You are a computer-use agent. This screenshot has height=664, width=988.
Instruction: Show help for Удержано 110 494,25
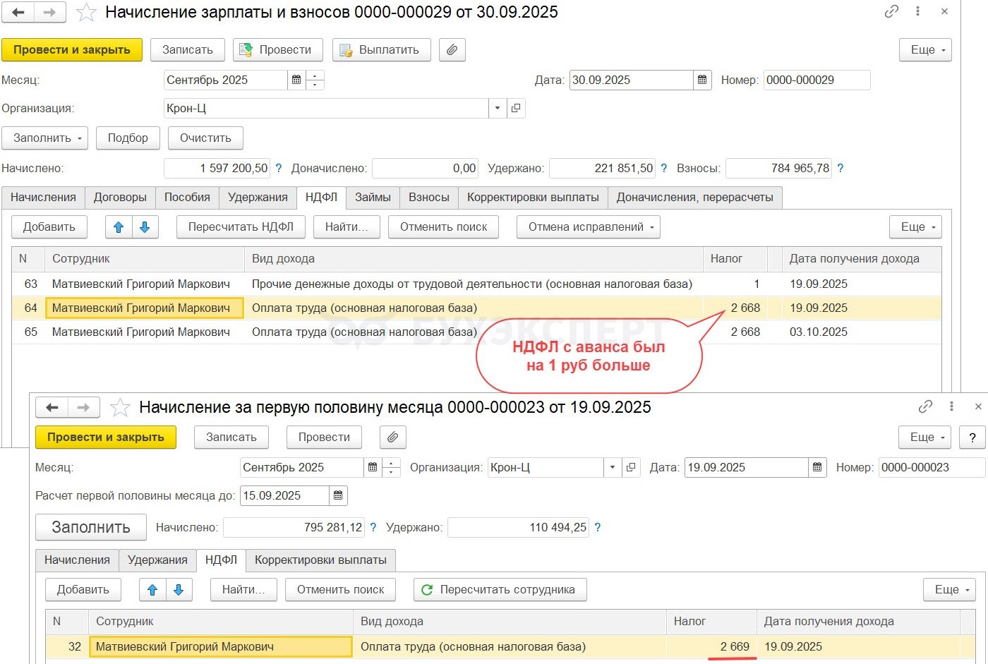click(x=598, y=527)
